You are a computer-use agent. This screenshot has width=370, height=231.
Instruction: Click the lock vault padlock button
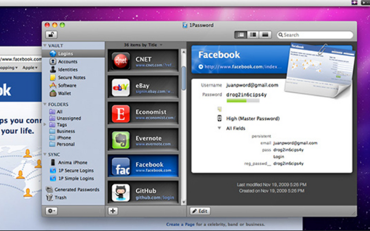[51, 35]
